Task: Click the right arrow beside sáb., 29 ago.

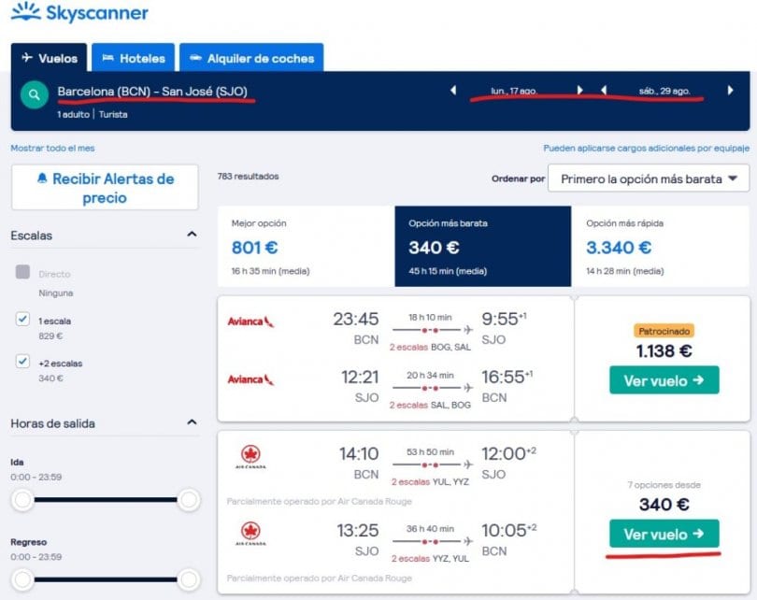Action: click(731, 92)
